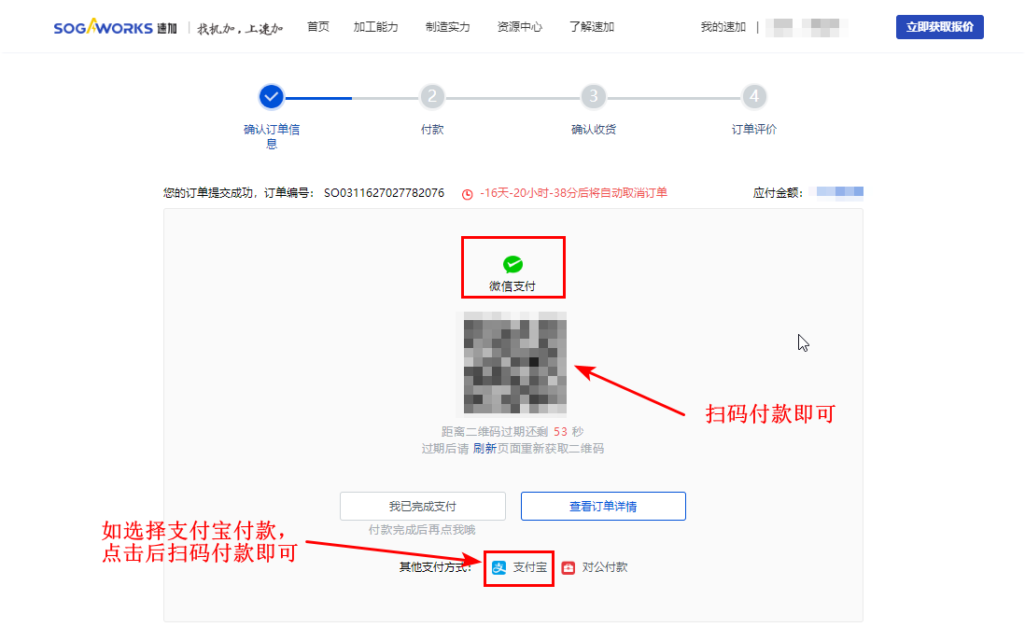Switch payment method to 支付宝

click(x=519, y=566)
